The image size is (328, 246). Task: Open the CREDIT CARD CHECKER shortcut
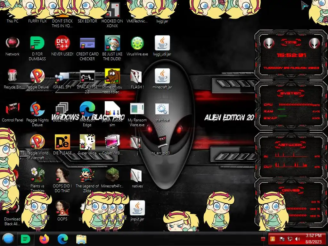coord(87,43)
